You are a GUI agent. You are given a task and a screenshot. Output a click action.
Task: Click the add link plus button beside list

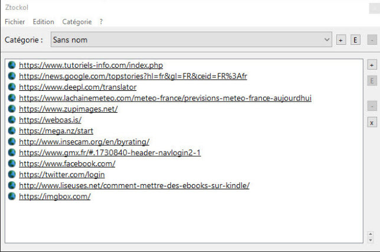coord(372,64)
